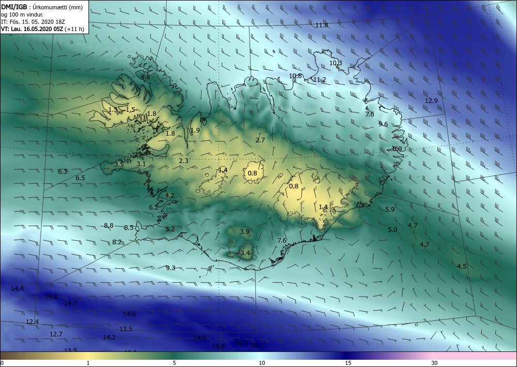The image size is (517, 367).
Task: Click the 5.9 value off the southeast coast
Action: [x=390, y=209]
